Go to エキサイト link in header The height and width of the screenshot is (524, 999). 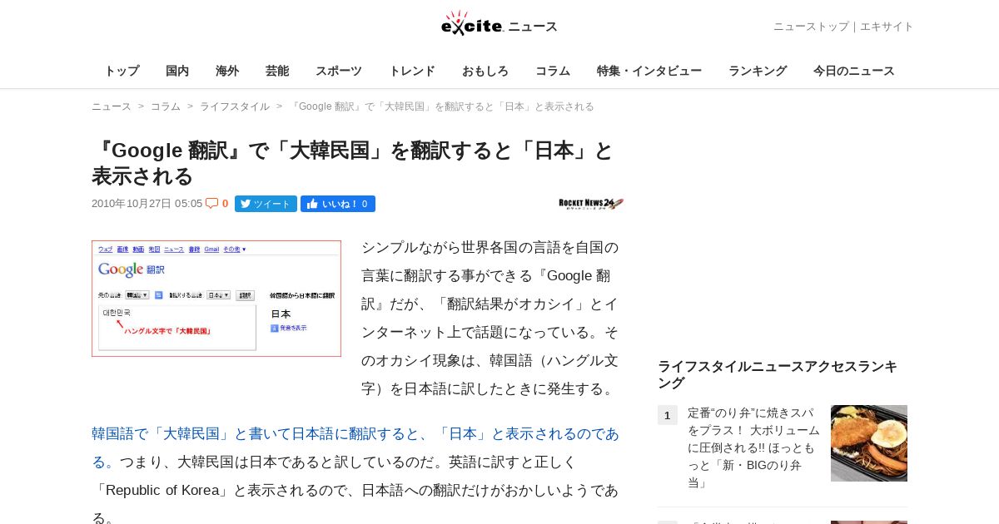(x=887, y=27)
